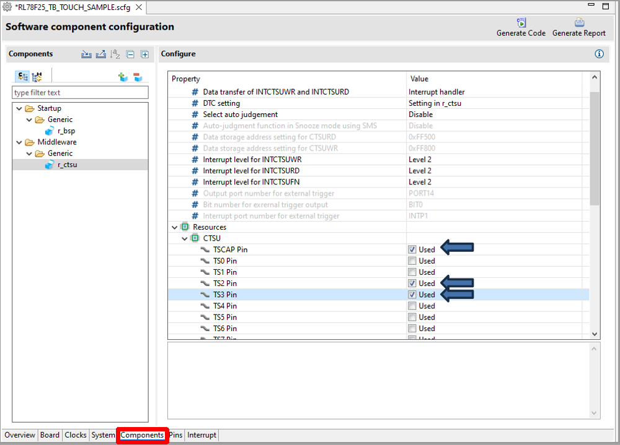Image resolution: width=620 pixels, height=445 pixels.
Task: Open the Configure panel info icon
Action: pos(599,54)
